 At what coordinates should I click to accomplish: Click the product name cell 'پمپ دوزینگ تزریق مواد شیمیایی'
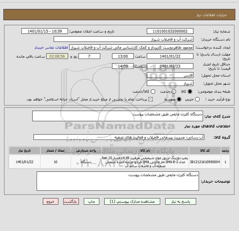(145, 162)
